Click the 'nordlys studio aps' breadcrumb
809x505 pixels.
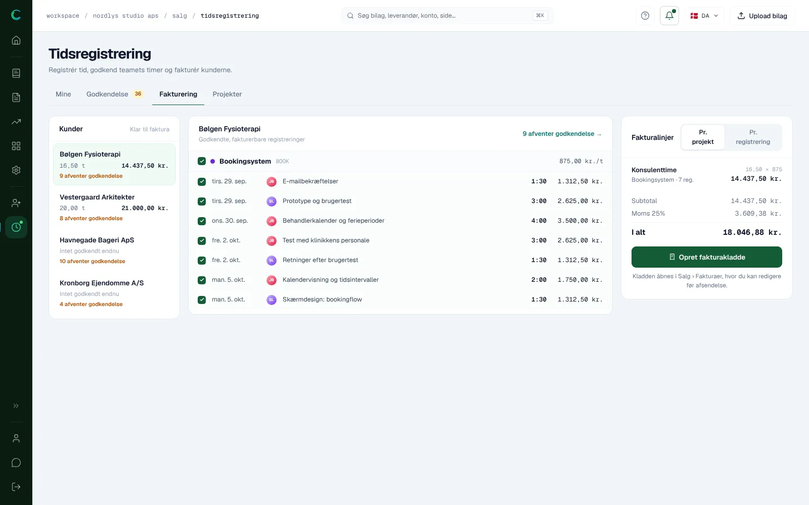[x=125, y=16]
